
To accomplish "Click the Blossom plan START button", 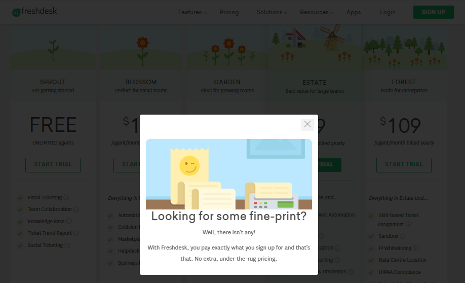I will point(127,165).
